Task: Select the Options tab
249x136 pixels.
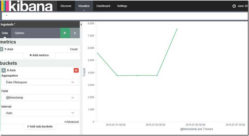Action: [20, 33]
